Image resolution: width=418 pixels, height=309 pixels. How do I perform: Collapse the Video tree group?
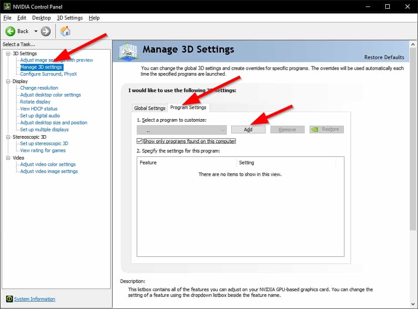click(8, 158)
